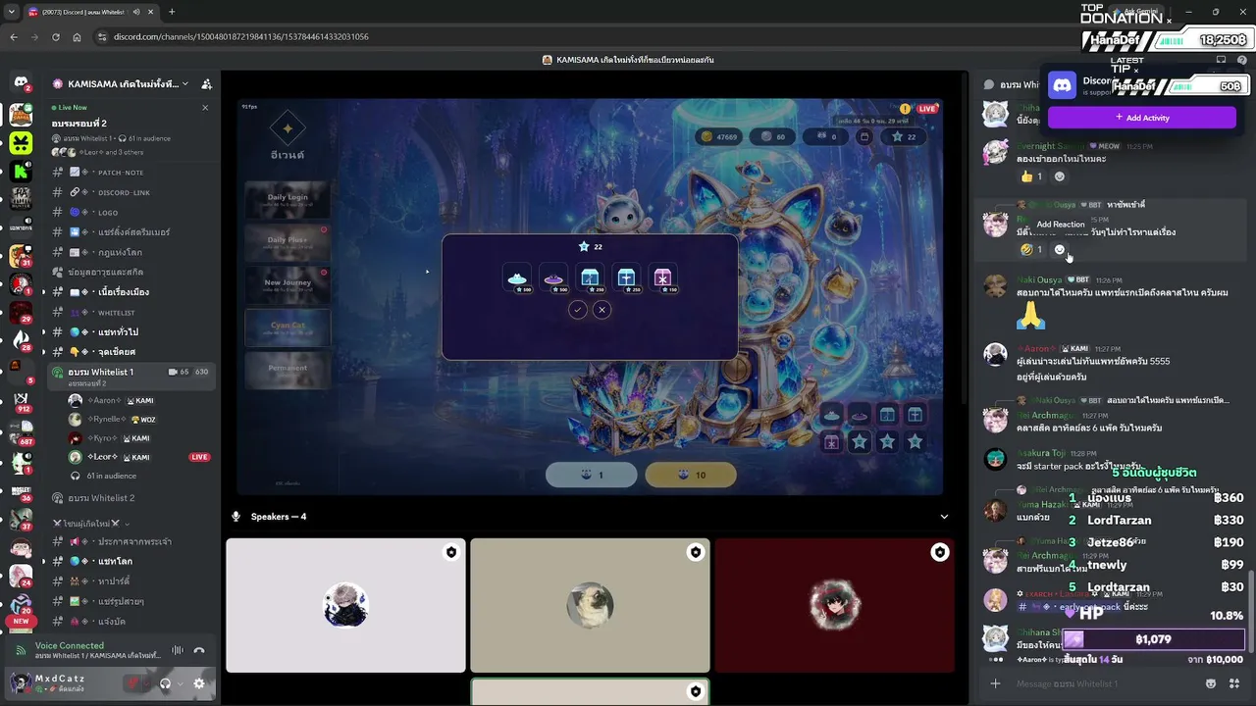The width and height of the screenshot is (1256, 706).
Task: Click the MxdCatz user profile panel
Action: pyautogui.click(x=59, y=682)
